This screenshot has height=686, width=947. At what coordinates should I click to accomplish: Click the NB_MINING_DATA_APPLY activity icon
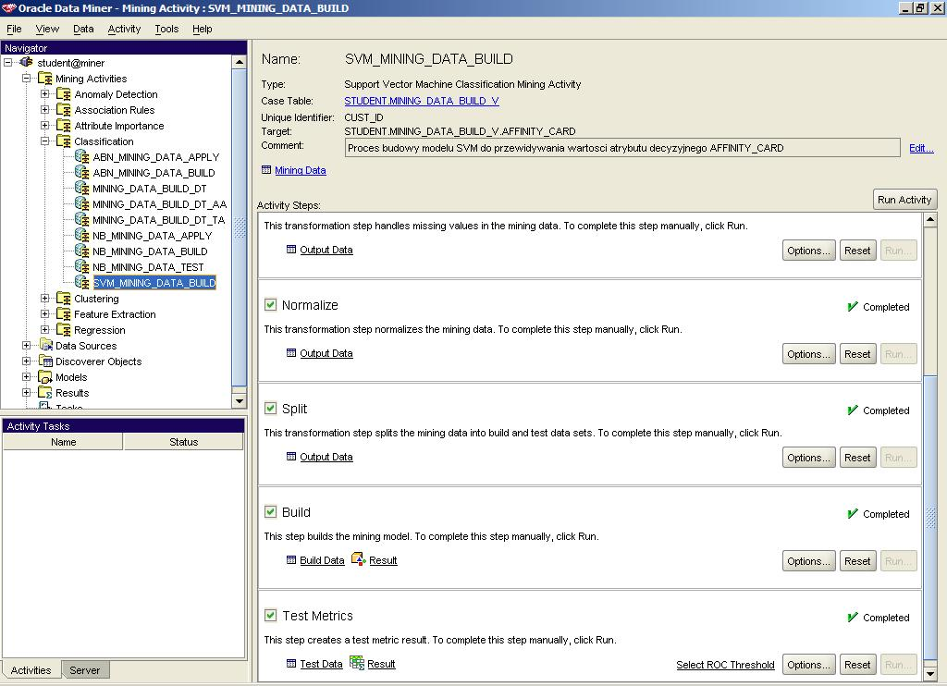82,235
